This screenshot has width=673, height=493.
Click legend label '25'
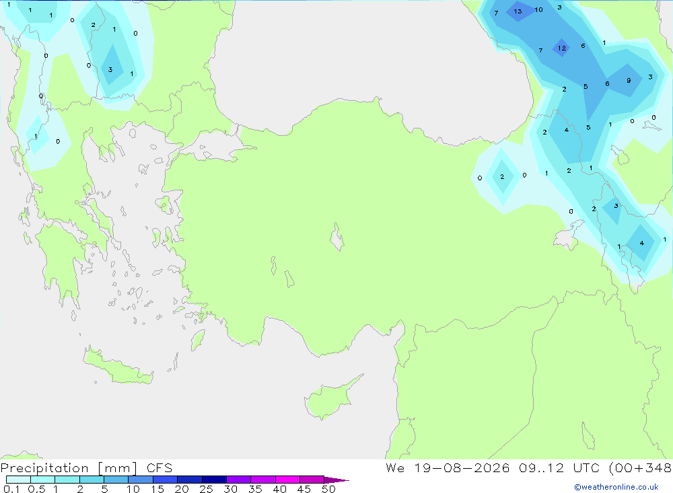pyautogui.click(x=206, y=489)
